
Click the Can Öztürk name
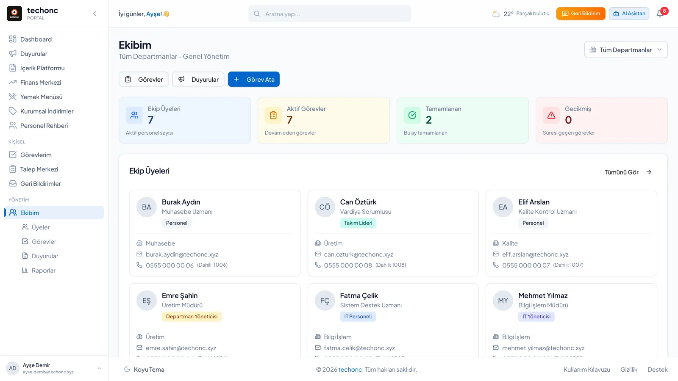click(358, 202)
